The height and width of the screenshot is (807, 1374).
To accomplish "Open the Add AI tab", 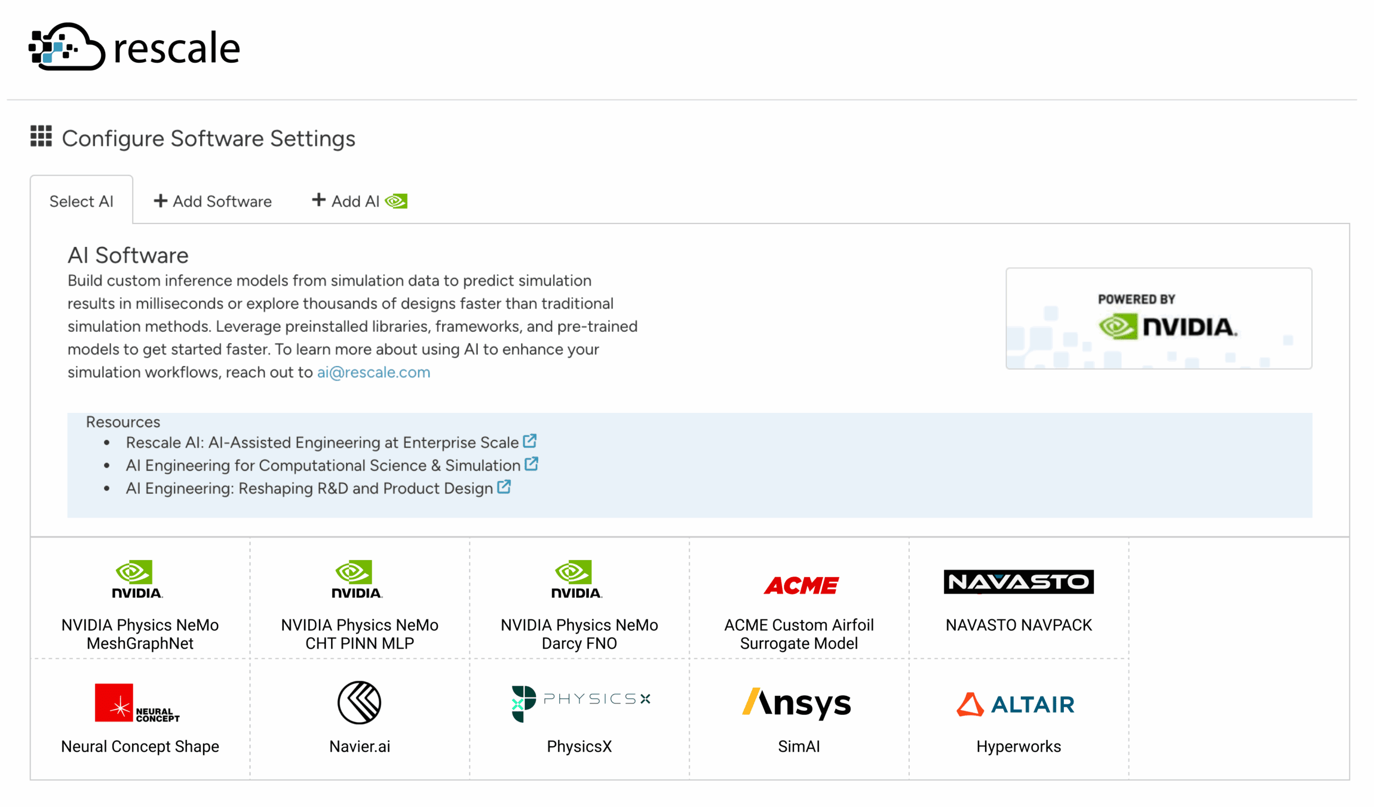I will pyautogui.click(x=359, y=201).
